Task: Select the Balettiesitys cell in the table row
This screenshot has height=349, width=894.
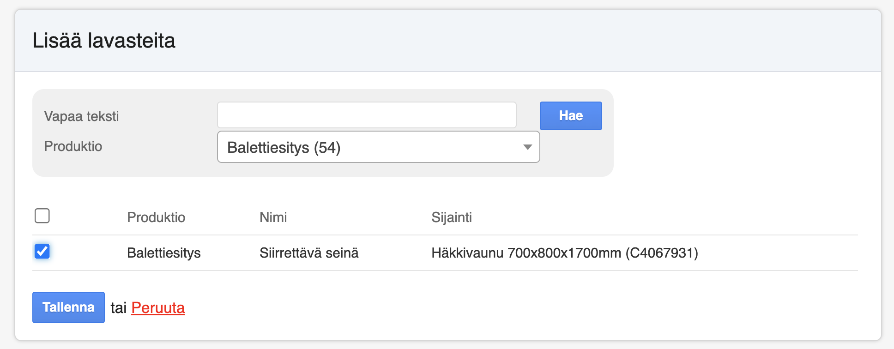Action: point(163,253)
